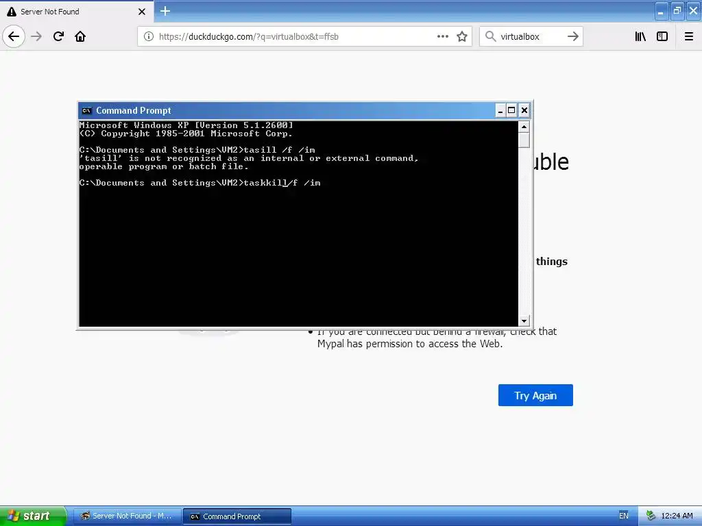The height and width of the screenshot is (526, 702).
Task: Show site information icon in address bar
Action: tap(149, 36)
